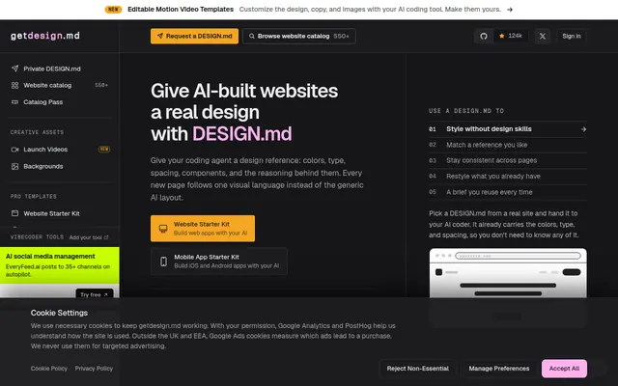Viewport: 618px width, 386px height.
Task: Click the yellow Website Starter Kit card
Action: (203, 229)
